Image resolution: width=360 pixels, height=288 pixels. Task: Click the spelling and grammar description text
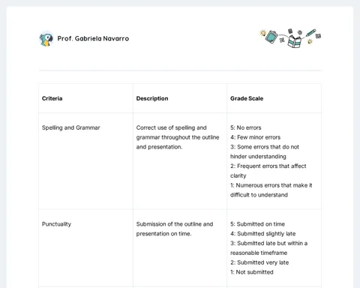(178, 137)
